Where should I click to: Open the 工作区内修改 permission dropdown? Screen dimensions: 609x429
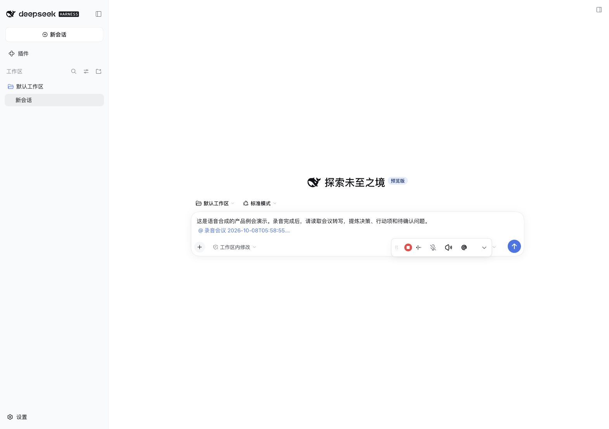[x=234, y=247]
